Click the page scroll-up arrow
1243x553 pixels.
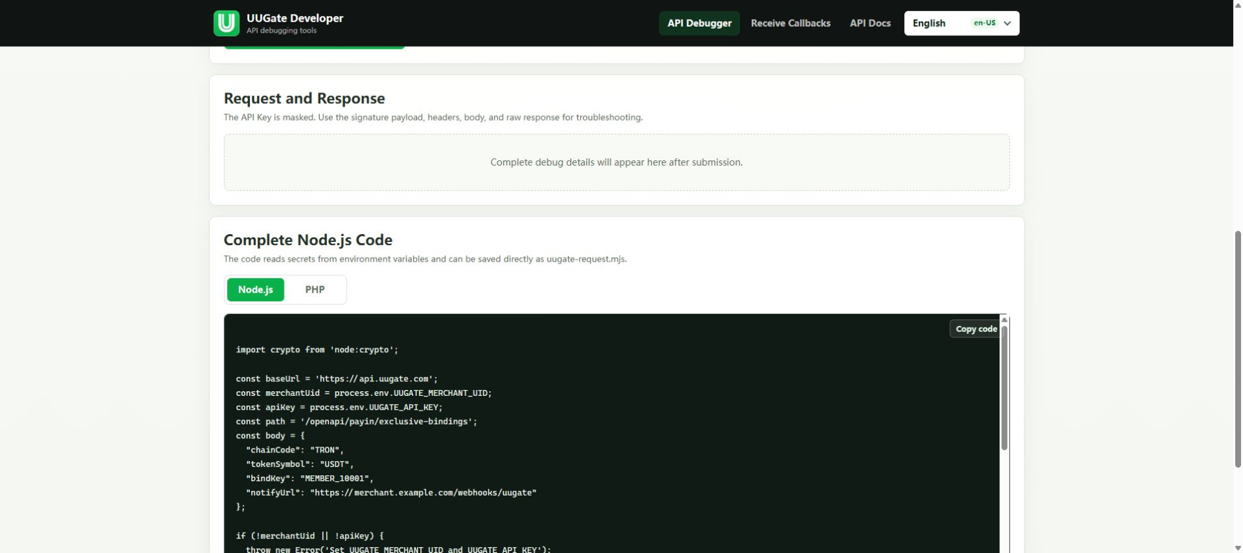1238,4
